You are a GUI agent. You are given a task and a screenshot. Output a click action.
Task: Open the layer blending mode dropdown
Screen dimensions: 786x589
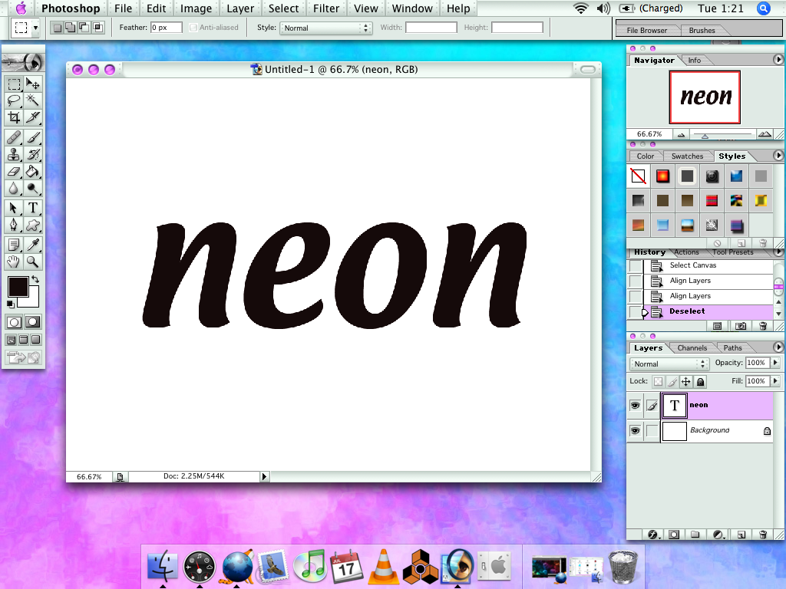coord(668,364)
